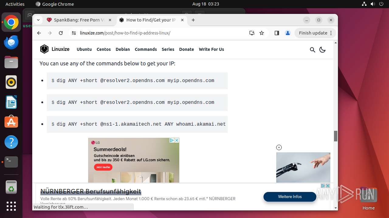Close the LG ad with X icon
389x218 pixels.
(x=177, y=140)
